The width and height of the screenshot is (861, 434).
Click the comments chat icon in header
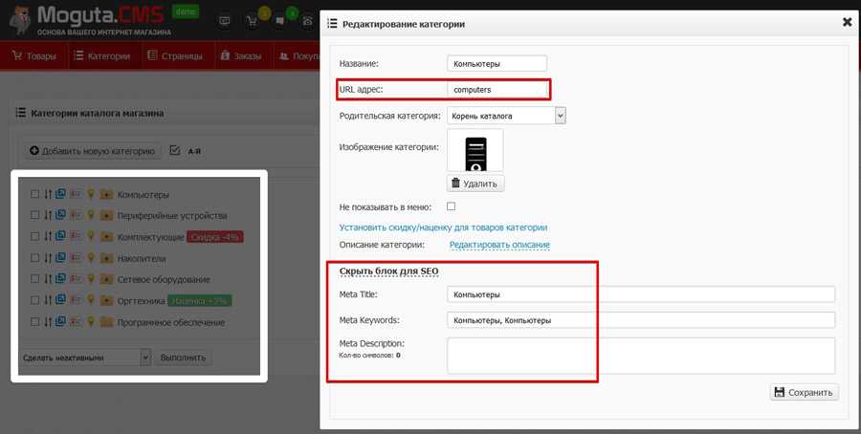(x=279, y=18)
